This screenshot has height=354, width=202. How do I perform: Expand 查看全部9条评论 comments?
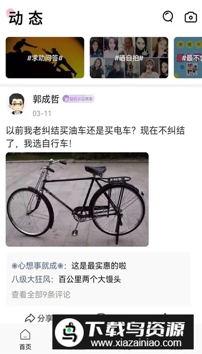(x=41, y=295)
